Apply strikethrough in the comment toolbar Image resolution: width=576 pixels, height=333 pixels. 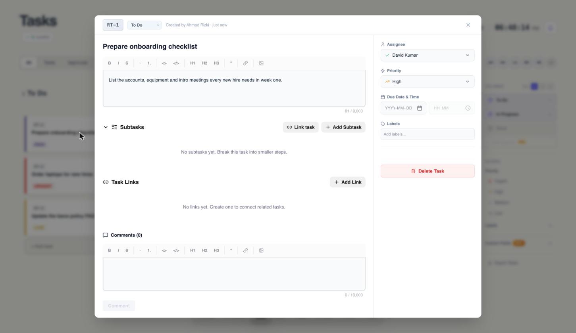pos(127,251)
